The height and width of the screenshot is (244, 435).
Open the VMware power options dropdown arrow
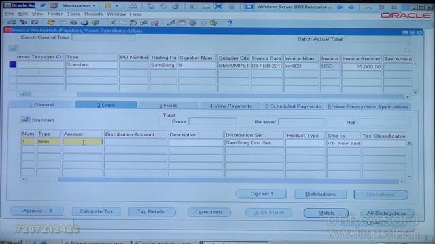(x=117, y=6)
